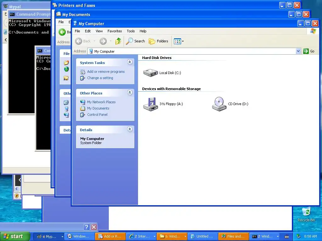The height and width of the screenshot is (241, 322).
Task: Toggle the Folders pane button
Action: [158, 41]
